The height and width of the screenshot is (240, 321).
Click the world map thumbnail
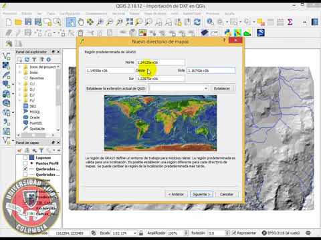[x=160, y=123]
